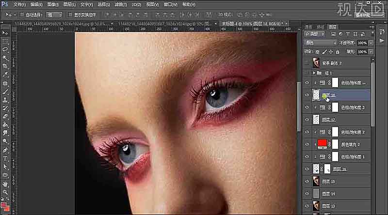Select the Eraser tool
Viewport: 388px width, 215px height.
tap(5, 116)
